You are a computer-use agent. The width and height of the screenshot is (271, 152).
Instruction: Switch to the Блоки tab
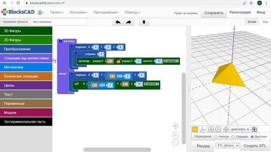tap(252, 22)
